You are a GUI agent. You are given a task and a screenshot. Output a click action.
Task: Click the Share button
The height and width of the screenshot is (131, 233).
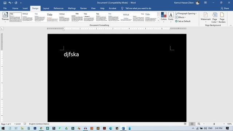[225, 8]
